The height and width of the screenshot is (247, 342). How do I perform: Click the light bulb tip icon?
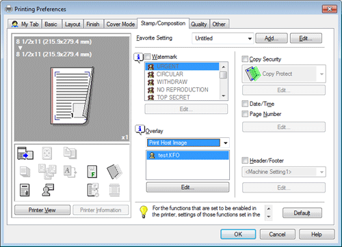pos(144,212)
